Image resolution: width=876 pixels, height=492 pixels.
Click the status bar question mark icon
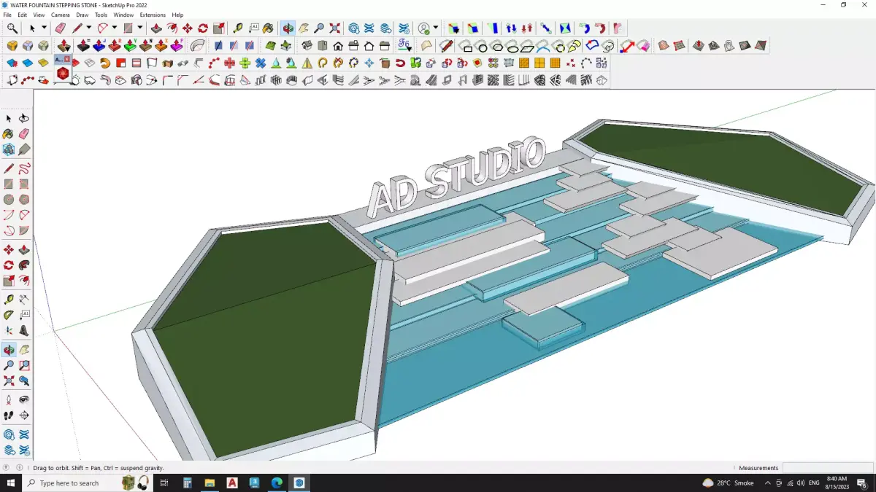coord(7,468)
